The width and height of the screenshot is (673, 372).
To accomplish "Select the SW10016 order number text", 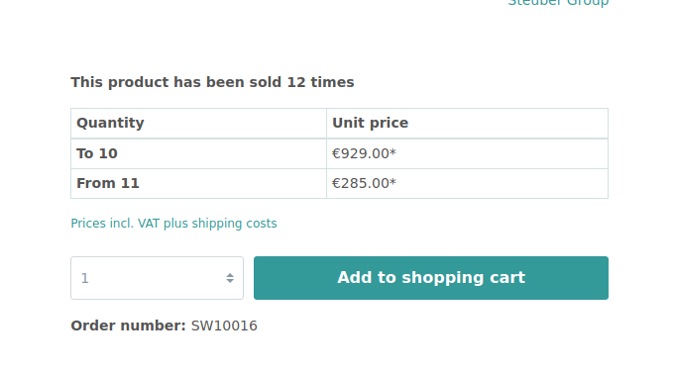I will click(x=224, y=325).
